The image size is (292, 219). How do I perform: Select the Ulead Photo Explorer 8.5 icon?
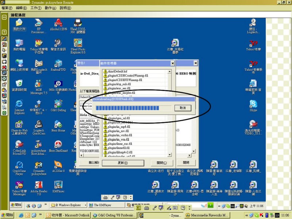pos(78,46)
